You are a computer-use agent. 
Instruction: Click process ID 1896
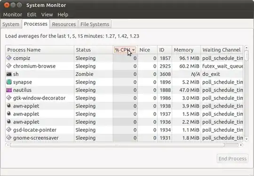point(165,82)
